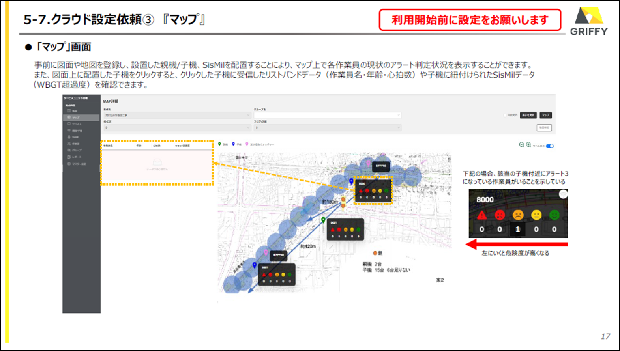Click the green smiley face in the enlarged 8000 panel
The image size is (620, 351).
(x=554, y=215)
